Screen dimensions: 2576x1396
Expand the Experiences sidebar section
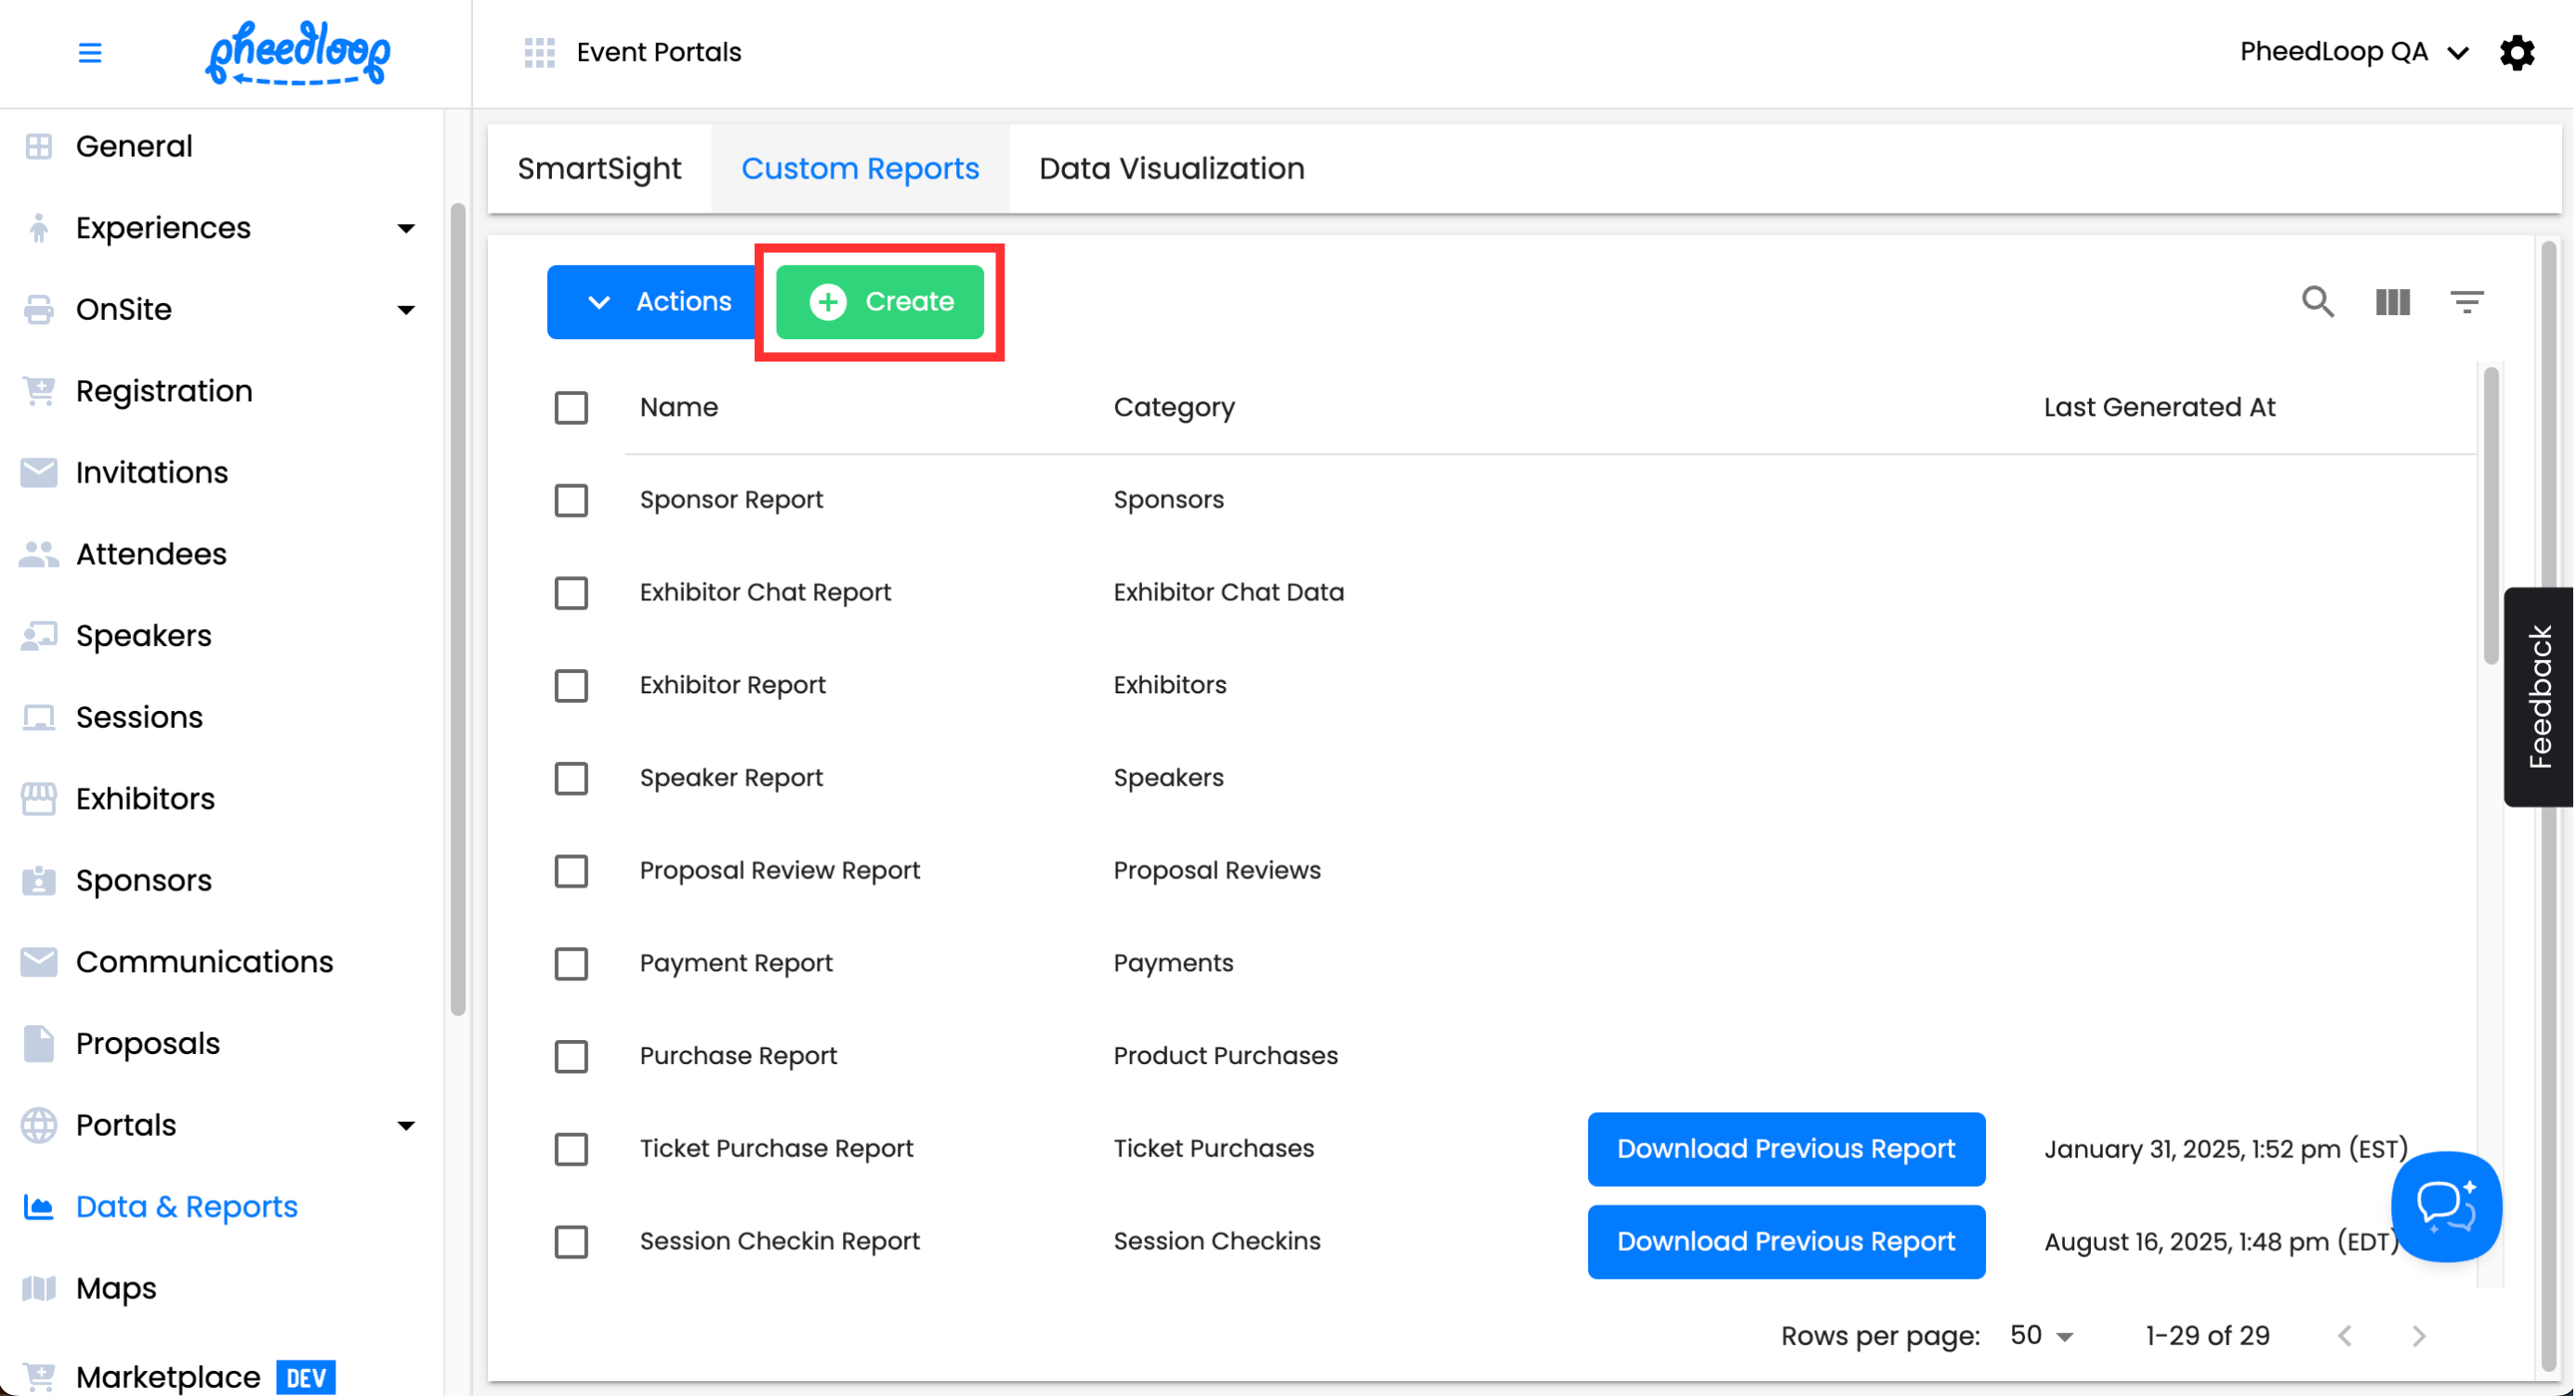[x=405, y=228]
